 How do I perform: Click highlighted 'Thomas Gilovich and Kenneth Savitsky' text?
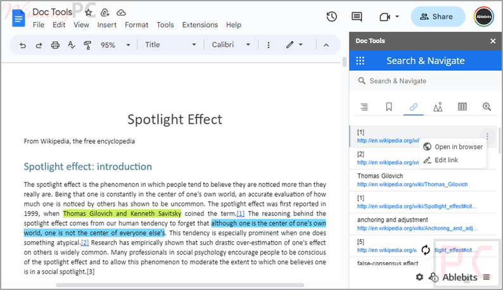(x=122, y=213)
